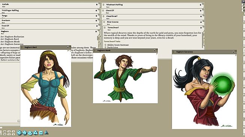This screenshot has height=137, width=245.
Task: Open the Art: Hagborn Bard link
Action: [10, 39]
